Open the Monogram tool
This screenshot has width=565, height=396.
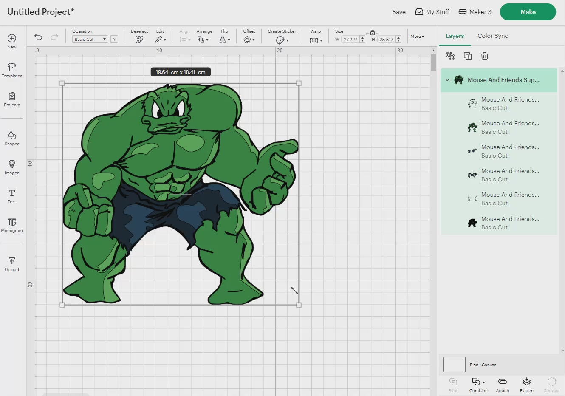[12, 225]
